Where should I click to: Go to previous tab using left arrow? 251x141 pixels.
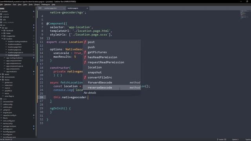[39, 8]
